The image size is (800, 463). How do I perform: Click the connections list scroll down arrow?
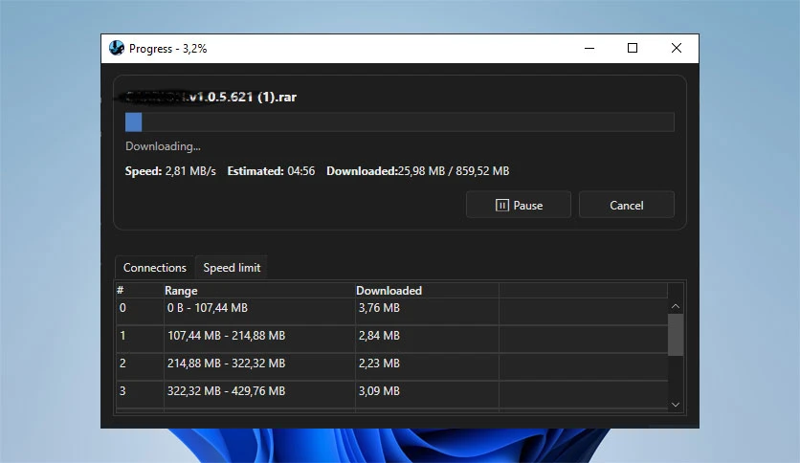pos(676,405)
